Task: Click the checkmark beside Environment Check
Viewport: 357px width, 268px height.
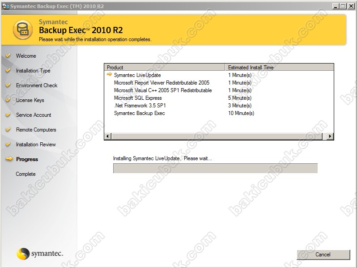Action: [8, 85]
